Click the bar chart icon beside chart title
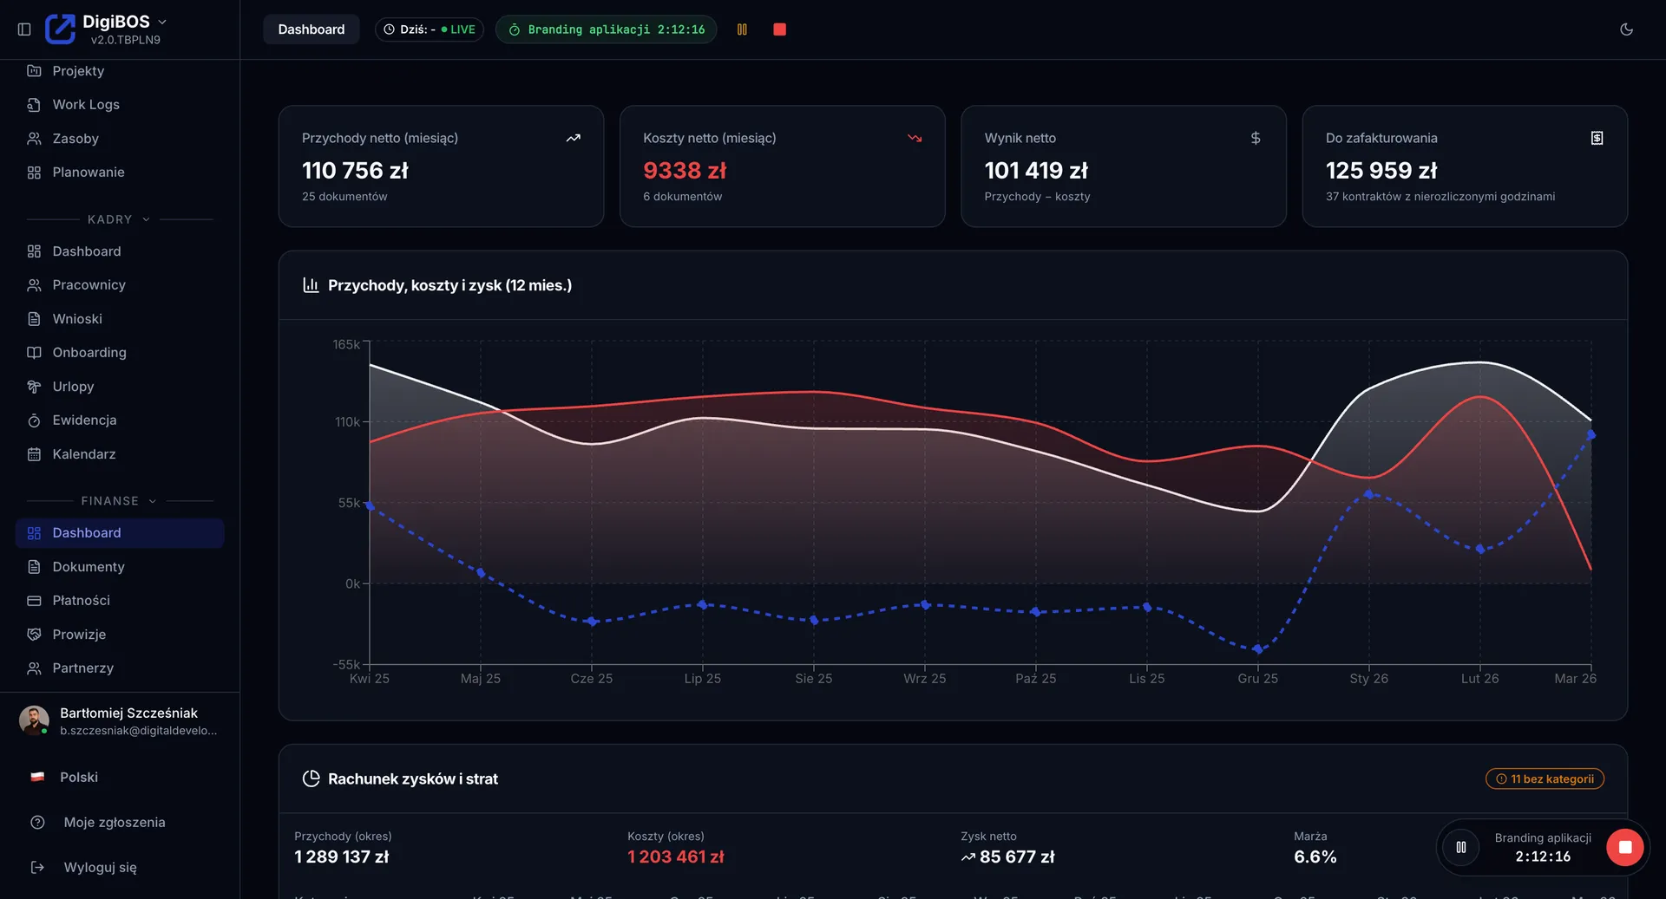This screenshot has width=1666, height=899. [311, 285]
